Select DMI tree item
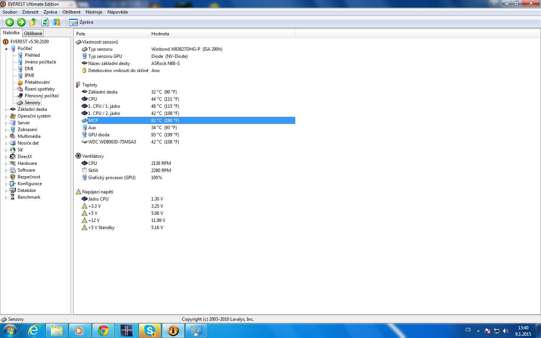This screenshot has width=541, height=338. pyautogui.click(x=29, y=69)
